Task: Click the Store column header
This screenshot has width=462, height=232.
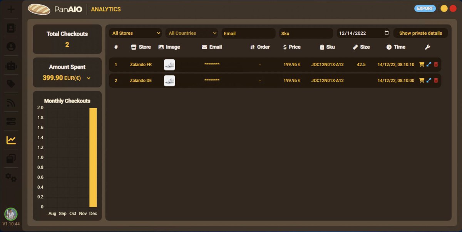Action: (x=141, y=47)
